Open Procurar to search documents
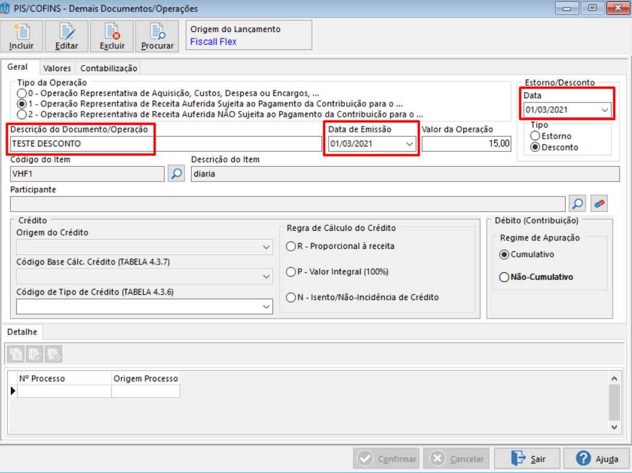The image size is (632, 473). [156, 36]
